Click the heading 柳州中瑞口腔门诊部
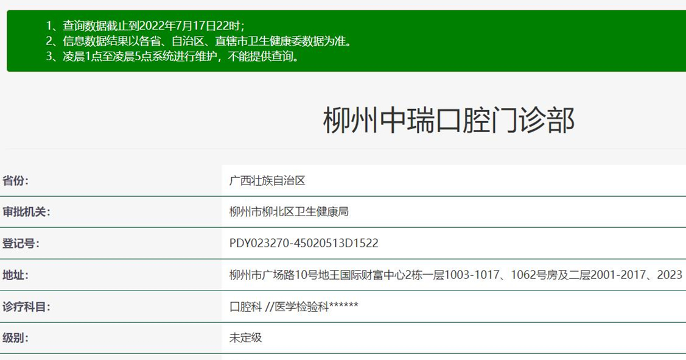The height and width of the screenshot is (360, 686). (x=449, y=121)
